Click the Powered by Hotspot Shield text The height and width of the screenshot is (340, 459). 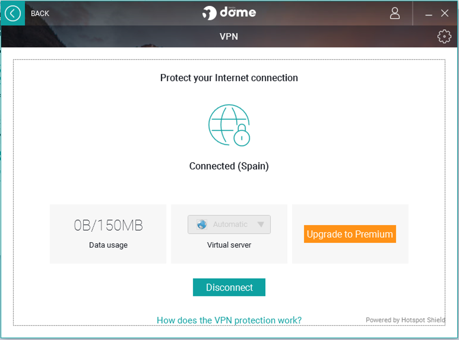click(405, 320)
